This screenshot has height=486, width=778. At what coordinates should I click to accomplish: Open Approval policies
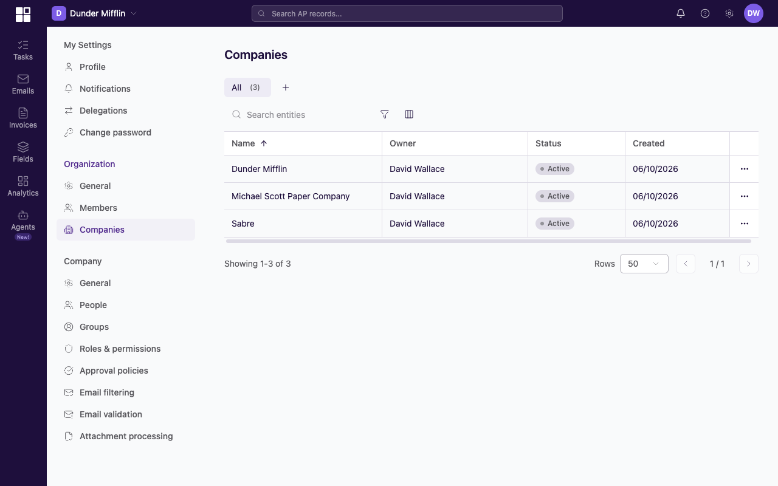(126, 371)
